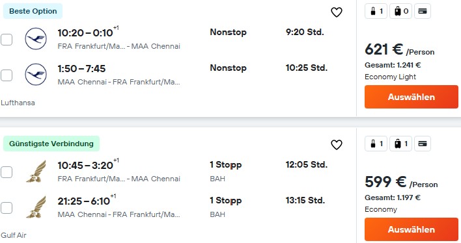Click payment card icon on Lufthansa offer
This screenshot has width=461, height=243.
pyautogui.click(x=423, y=12)
